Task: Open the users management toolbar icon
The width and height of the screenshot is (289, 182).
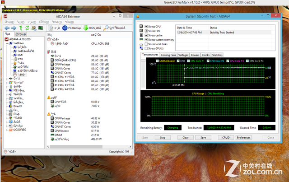Action: (34, 28)
